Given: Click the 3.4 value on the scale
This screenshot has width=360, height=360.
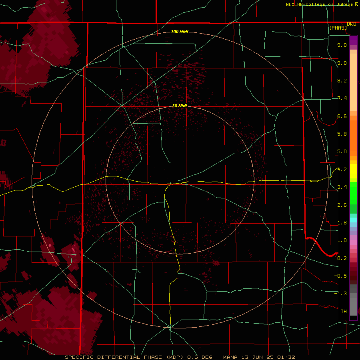Looking at the screenshot, I should (x=342, y=187).
